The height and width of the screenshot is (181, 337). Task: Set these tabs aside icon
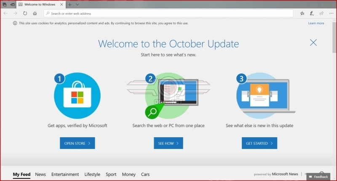pyautogui.click(x=13, y=5)
